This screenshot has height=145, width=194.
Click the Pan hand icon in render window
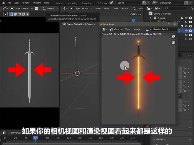[x=173, y=43]
